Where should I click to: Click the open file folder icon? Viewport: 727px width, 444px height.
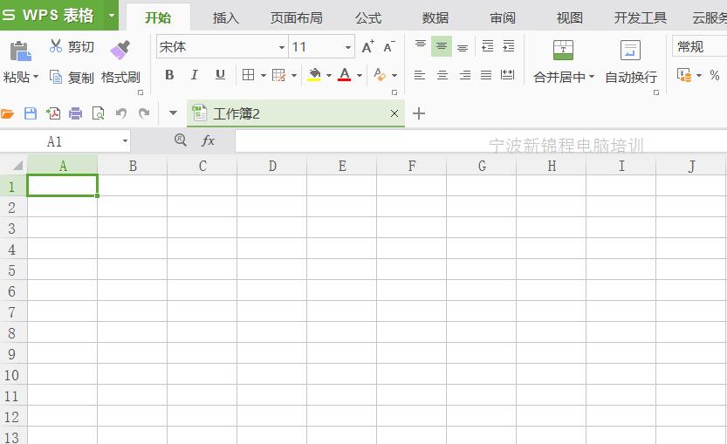(x=7, y=113)
